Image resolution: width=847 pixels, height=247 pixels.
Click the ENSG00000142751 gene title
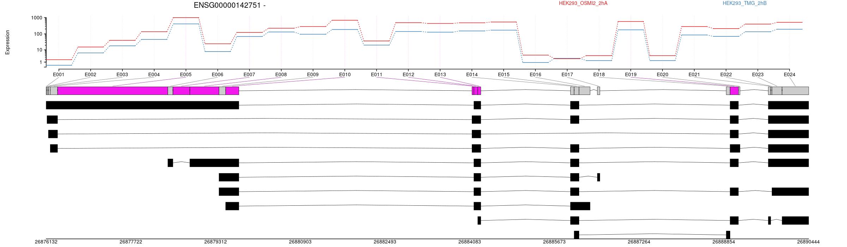[229, 5]
